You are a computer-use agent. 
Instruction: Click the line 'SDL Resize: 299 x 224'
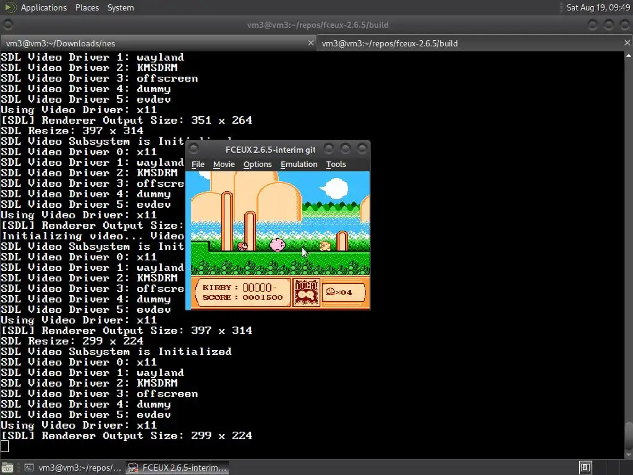[x=72, y=341]
